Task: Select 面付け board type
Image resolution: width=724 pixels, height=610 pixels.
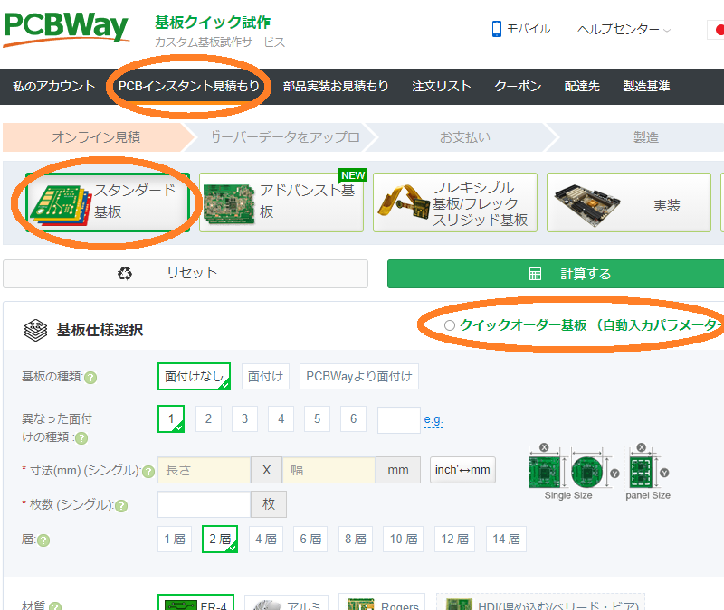Action: pos(265,376)
